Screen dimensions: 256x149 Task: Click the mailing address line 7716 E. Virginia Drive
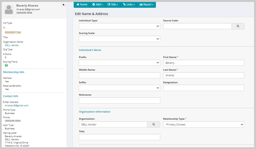[x=17, y=143]
